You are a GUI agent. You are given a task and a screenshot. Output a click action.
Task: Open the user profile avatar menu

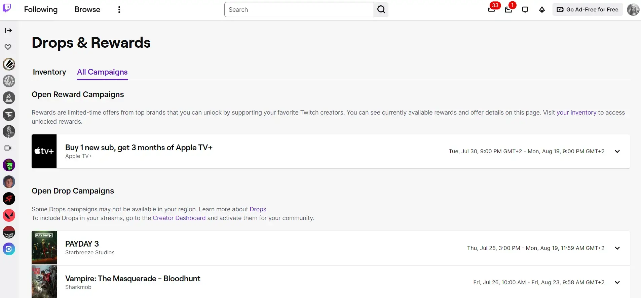coord(633,9)
